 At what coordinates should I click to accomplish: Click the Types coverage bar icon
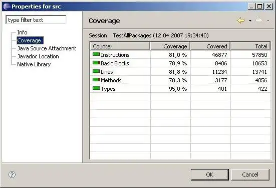pyautogui.click(x=96, y=88)
